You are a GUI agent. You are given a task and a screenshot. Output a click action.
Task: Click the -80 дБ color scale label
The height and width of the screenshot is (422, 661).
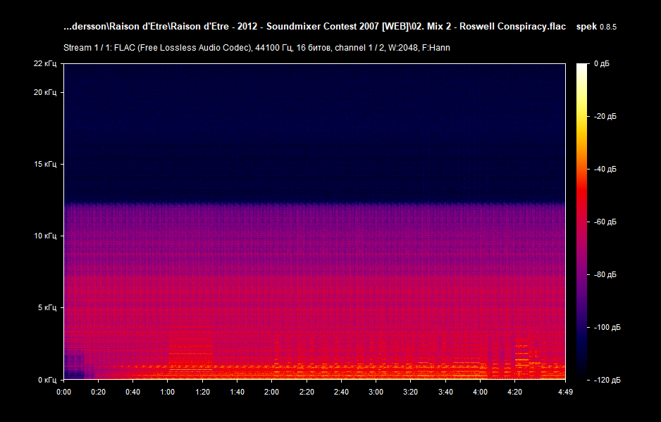(605, 275)
